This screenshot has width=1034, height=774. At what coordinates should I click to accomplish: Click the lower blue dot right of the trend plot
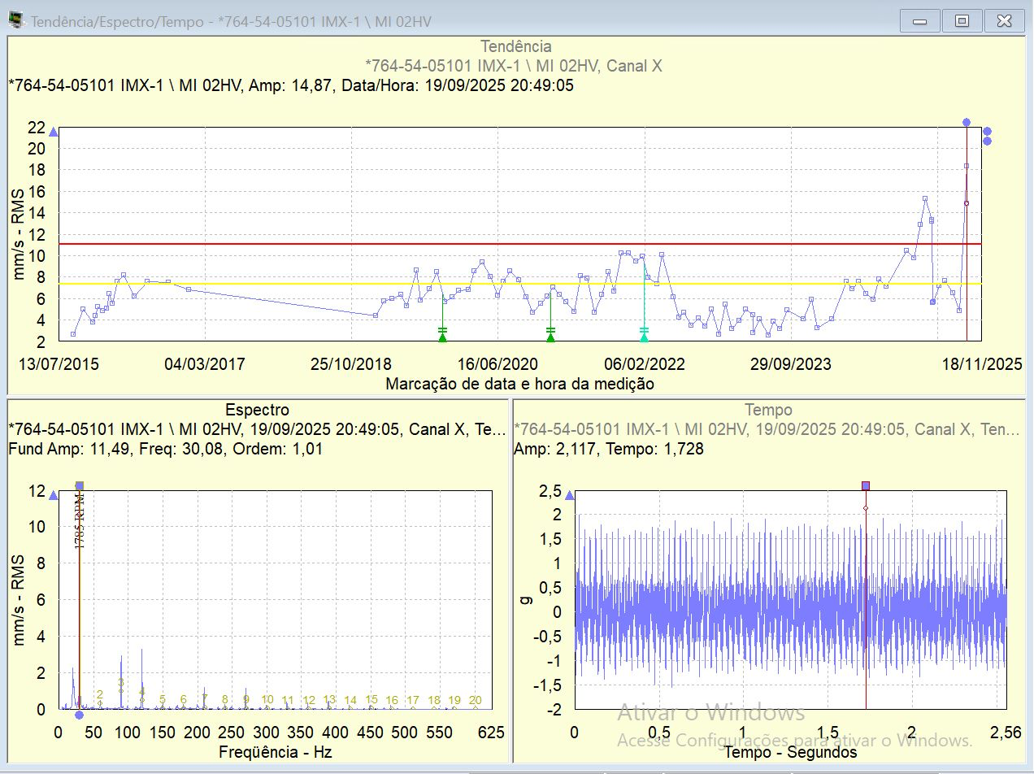(x=987, y=141)
